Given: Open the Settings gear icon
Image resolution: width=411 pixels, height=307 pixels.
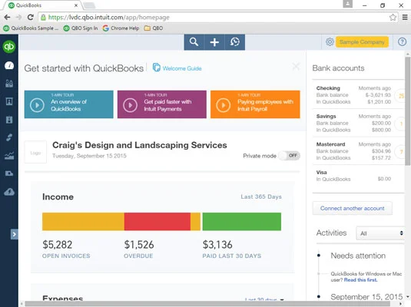Looking at the screenshot, I should tap(330, 42).
